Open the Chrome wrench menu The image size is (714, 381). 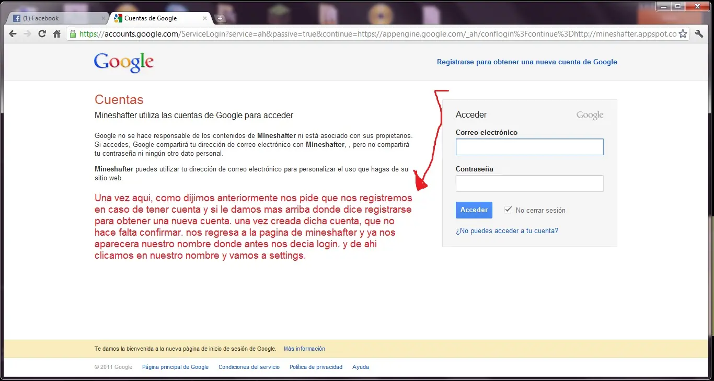click(699, 34)
